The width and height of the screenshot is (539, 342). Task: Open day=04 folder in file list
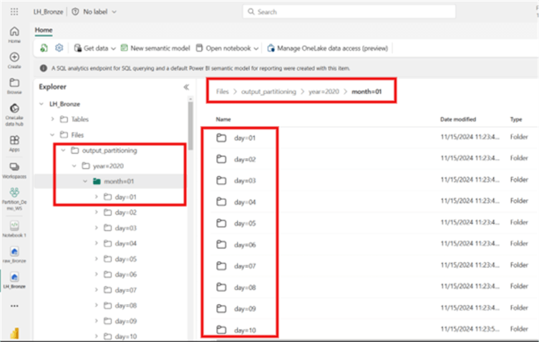245,202
